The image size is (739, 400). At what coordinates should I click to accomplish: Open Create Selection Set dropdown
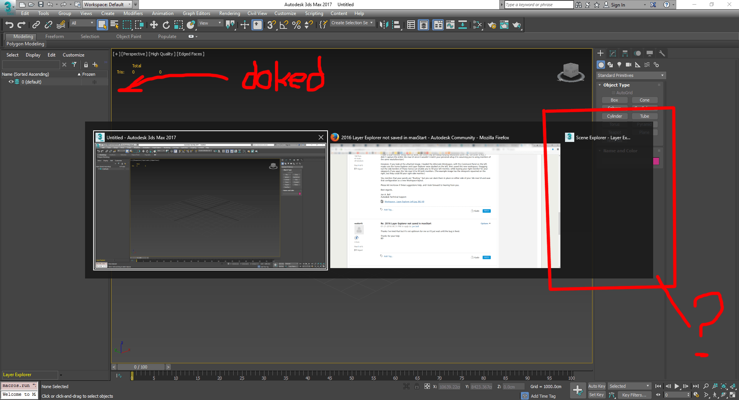[x=352, y=23]
